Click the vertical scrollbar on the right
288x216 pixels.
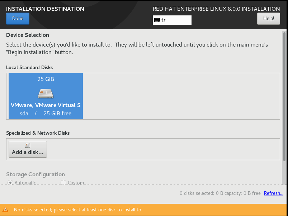pyautogui.click(x=284, y=97)
